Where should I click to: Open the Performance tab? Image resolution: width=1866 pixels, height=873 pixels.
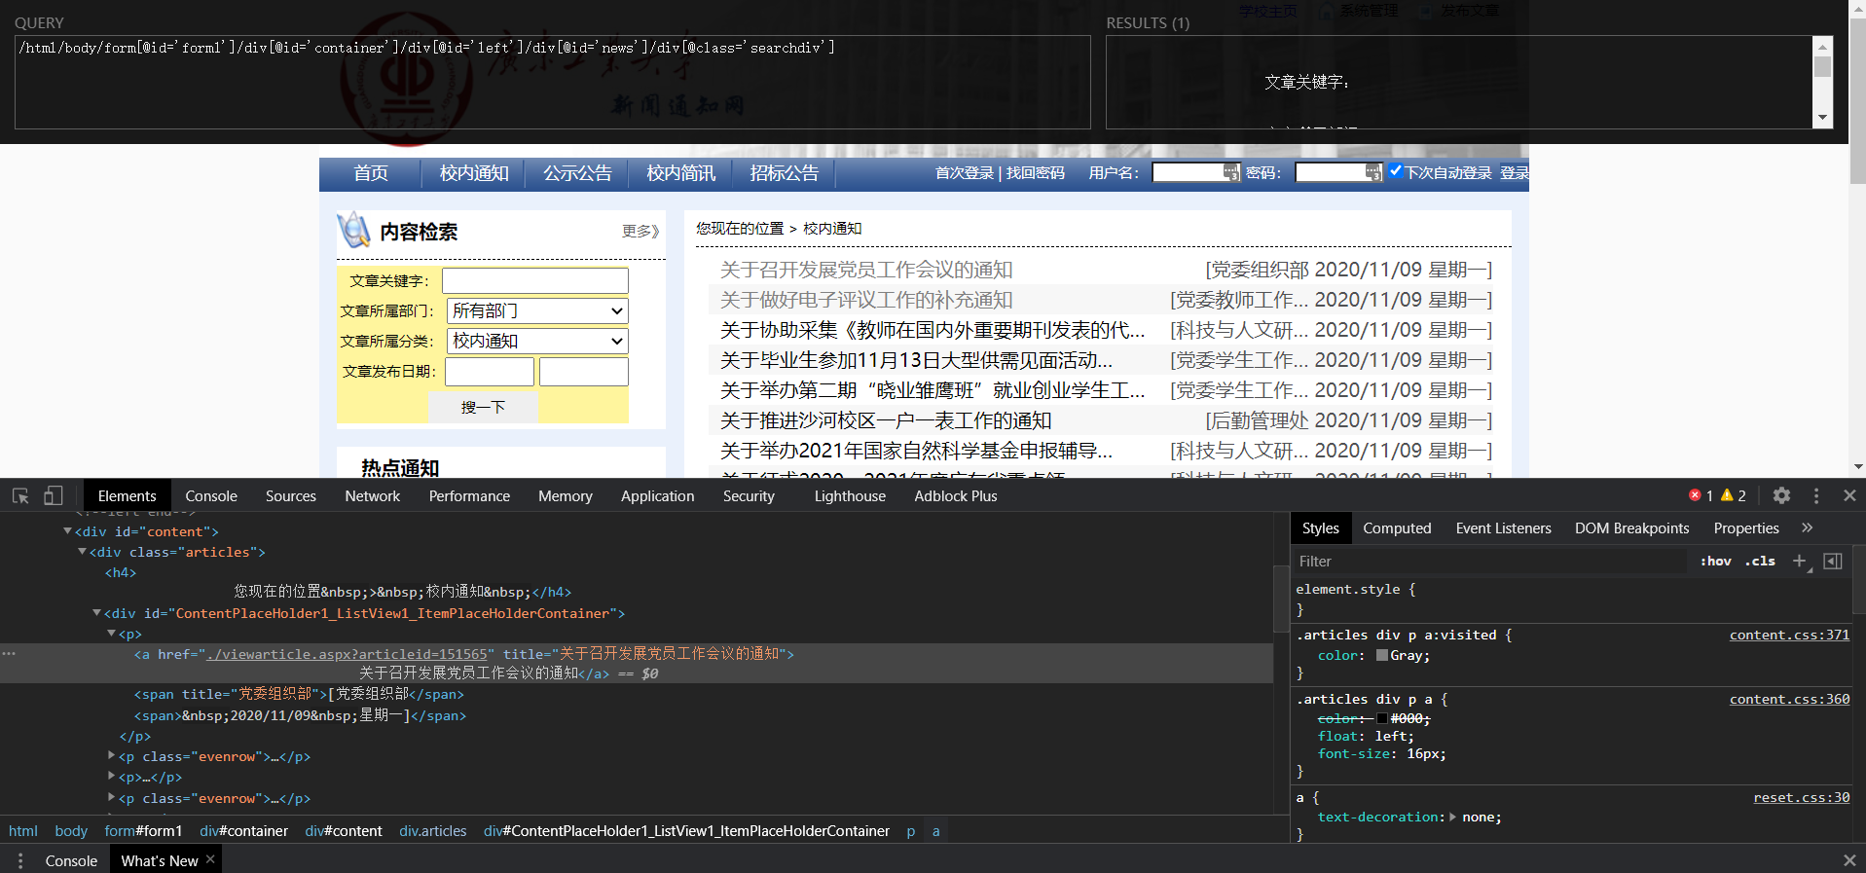pos(469,495)
